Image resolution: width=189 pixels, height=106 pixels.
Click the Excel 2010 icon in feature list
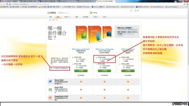(x=50, y=90)
